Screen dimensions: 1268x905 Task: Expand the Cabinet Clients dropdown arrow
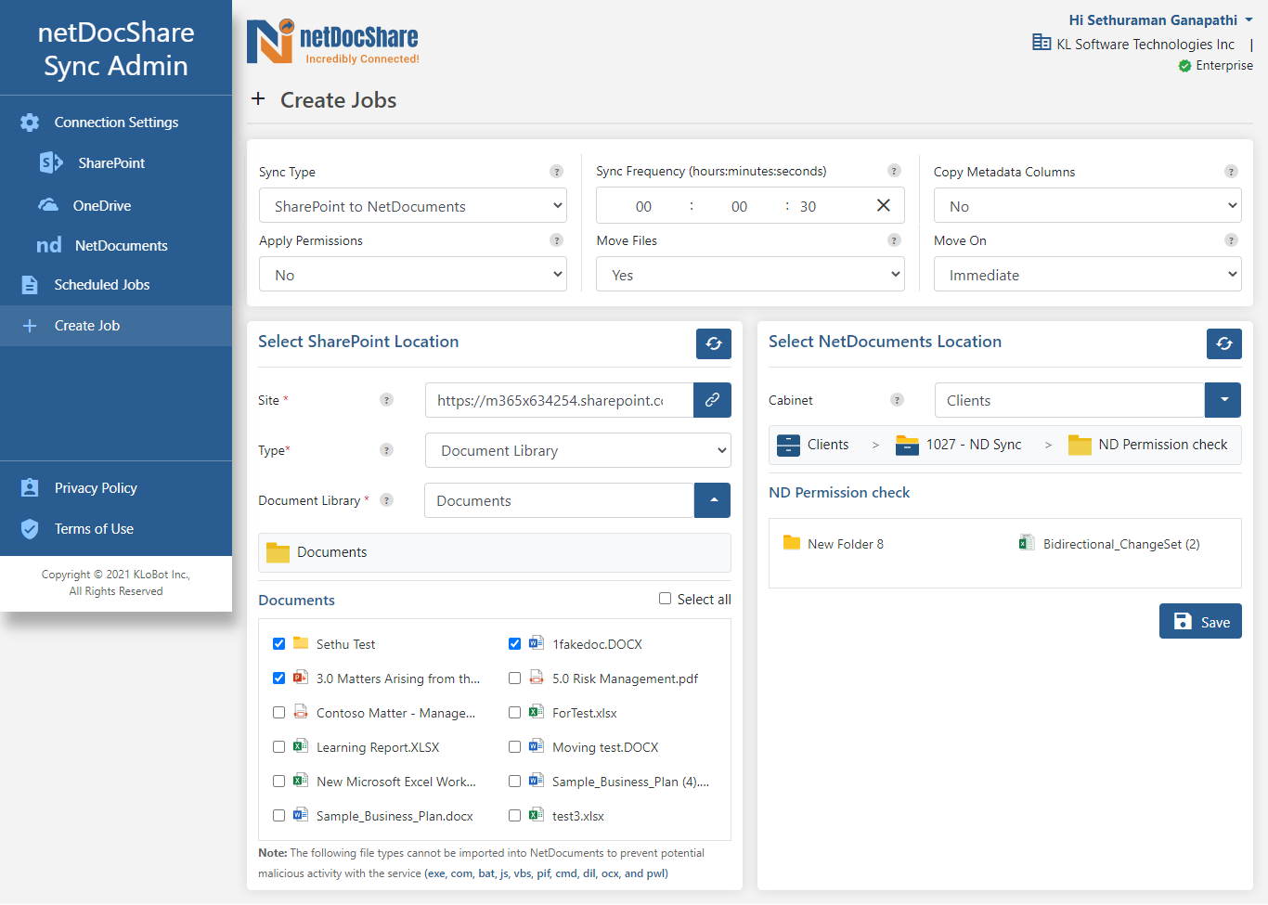point(1223,400)
